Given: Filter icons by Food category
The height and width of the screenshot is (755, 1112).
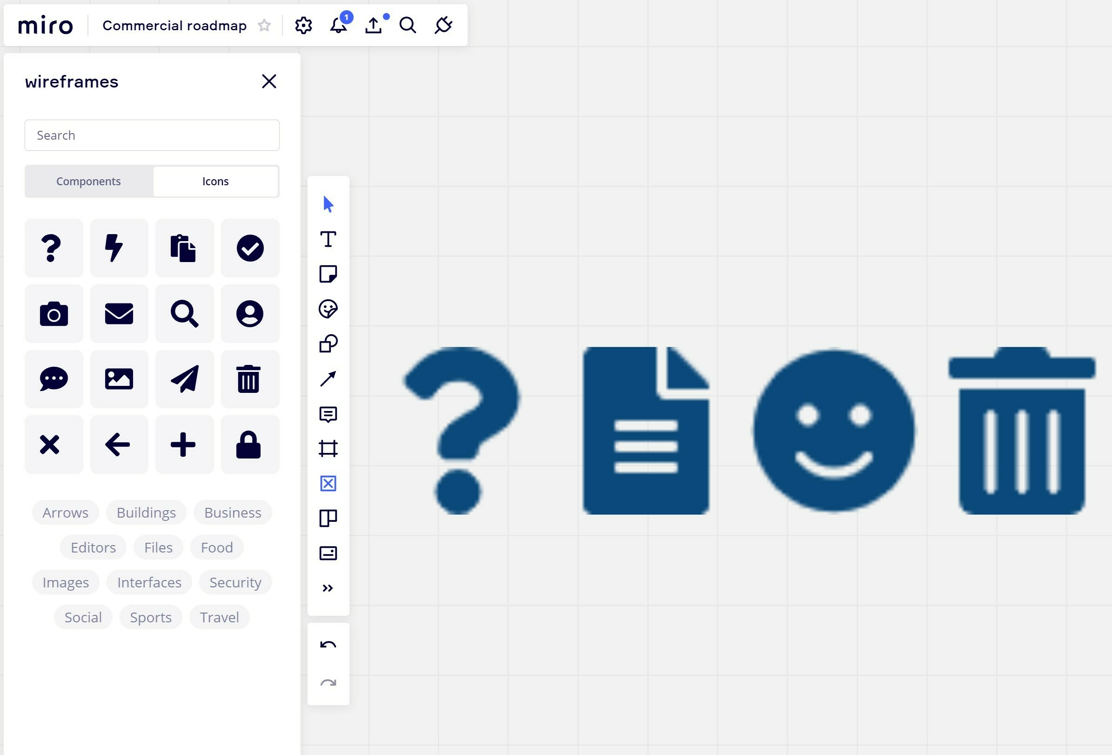Looking at the screenshot, I should pos(217,547).
